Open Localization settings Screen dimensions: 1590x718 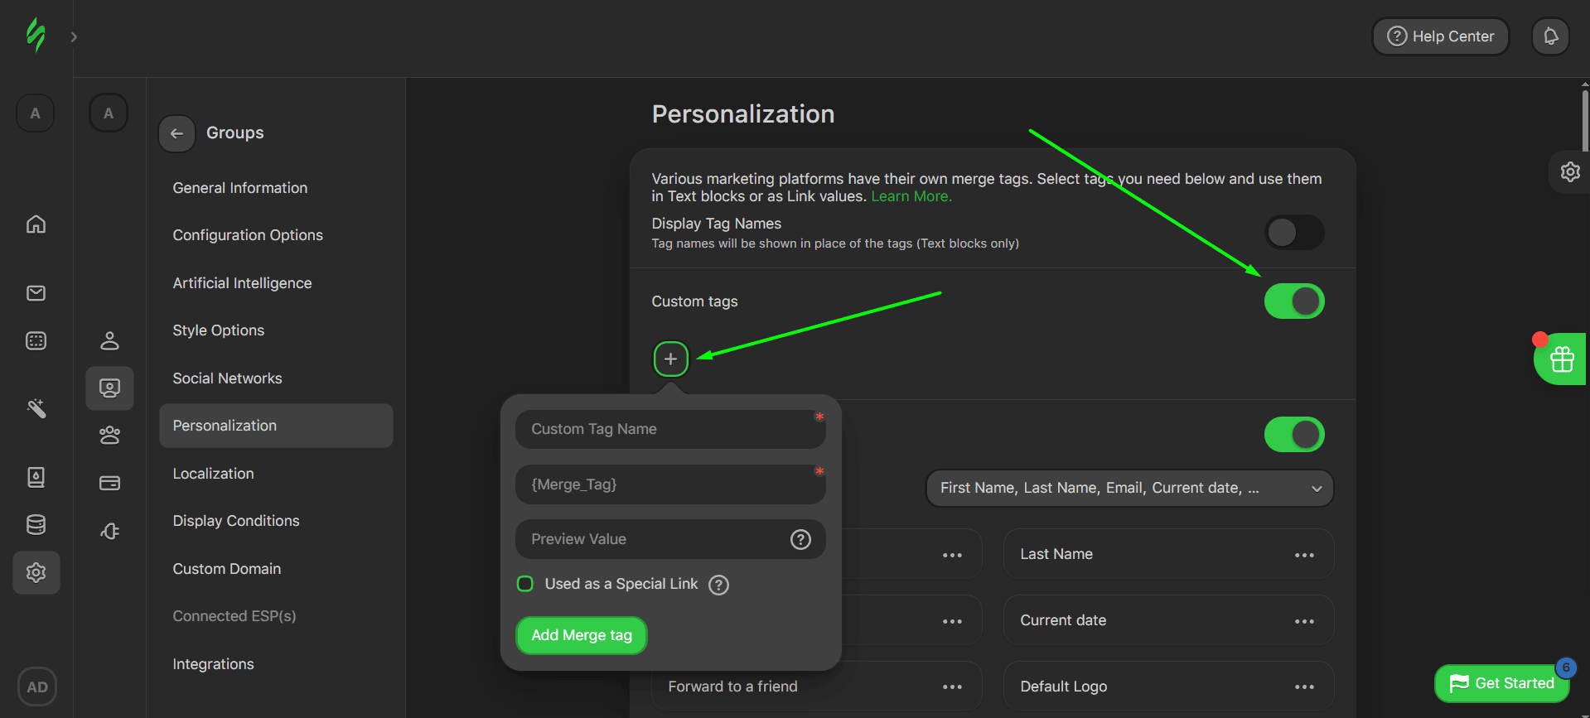click(276, 474)
